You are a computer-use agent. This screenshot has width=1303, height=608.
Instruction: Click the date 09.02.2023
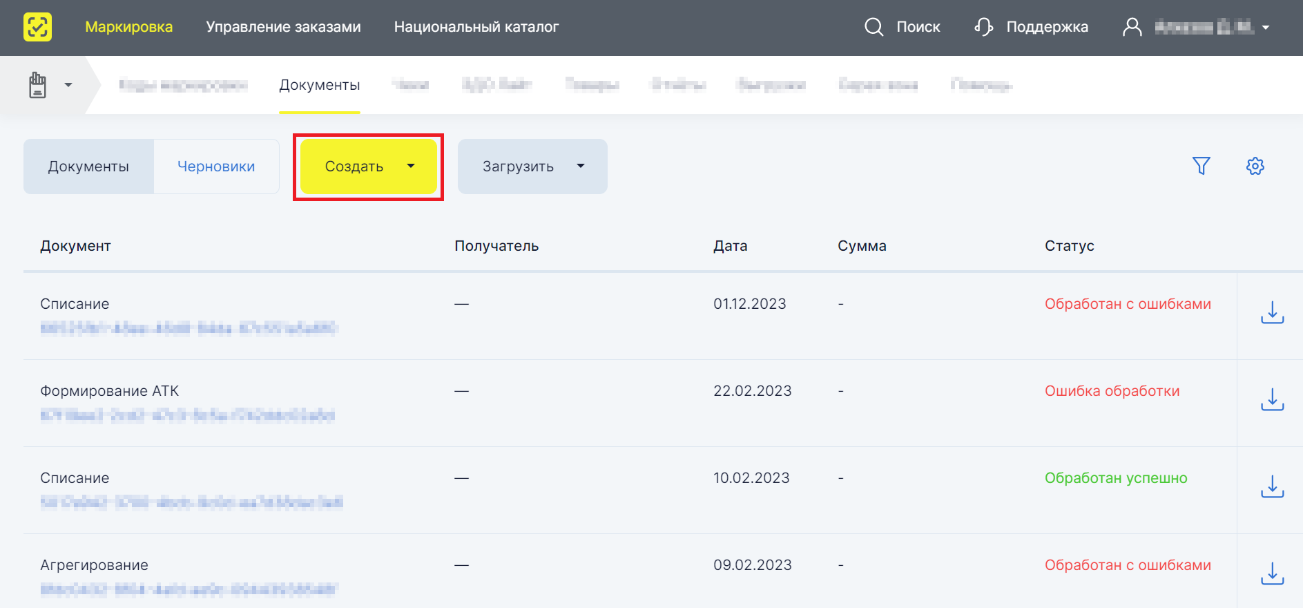point(753,565)
